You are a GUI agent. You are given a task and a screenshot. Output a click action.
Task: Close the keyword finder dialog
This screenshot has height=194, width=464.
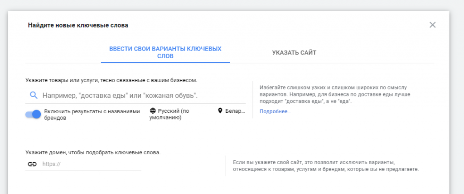pyautogui.click(x=432, y=25)
